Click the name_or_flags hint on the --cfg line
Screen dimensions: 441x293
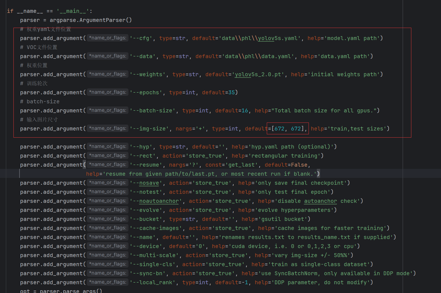pos(108,38)
